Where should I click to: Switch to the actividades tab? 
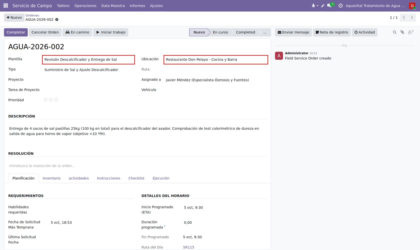[79, 178]
